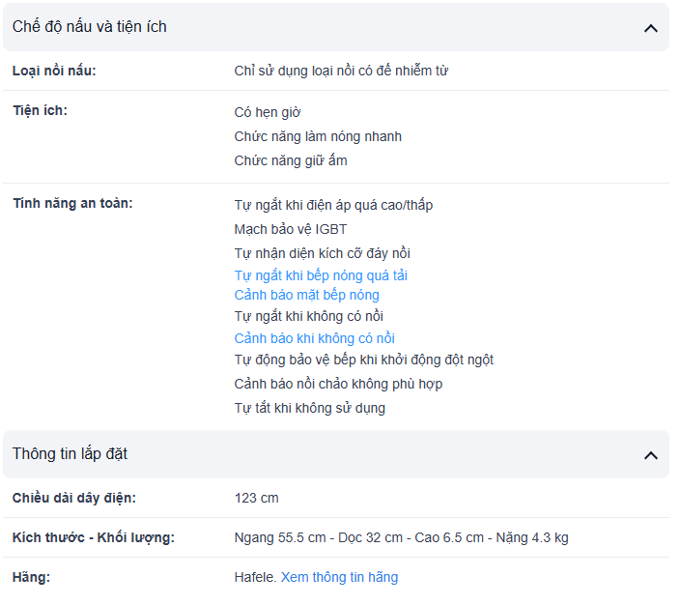Collapse the 'Chế độ nấu và tiện ích' chevron
Image resolution: width=680 pixels, height=605 pixels.
tap(650, 28)
